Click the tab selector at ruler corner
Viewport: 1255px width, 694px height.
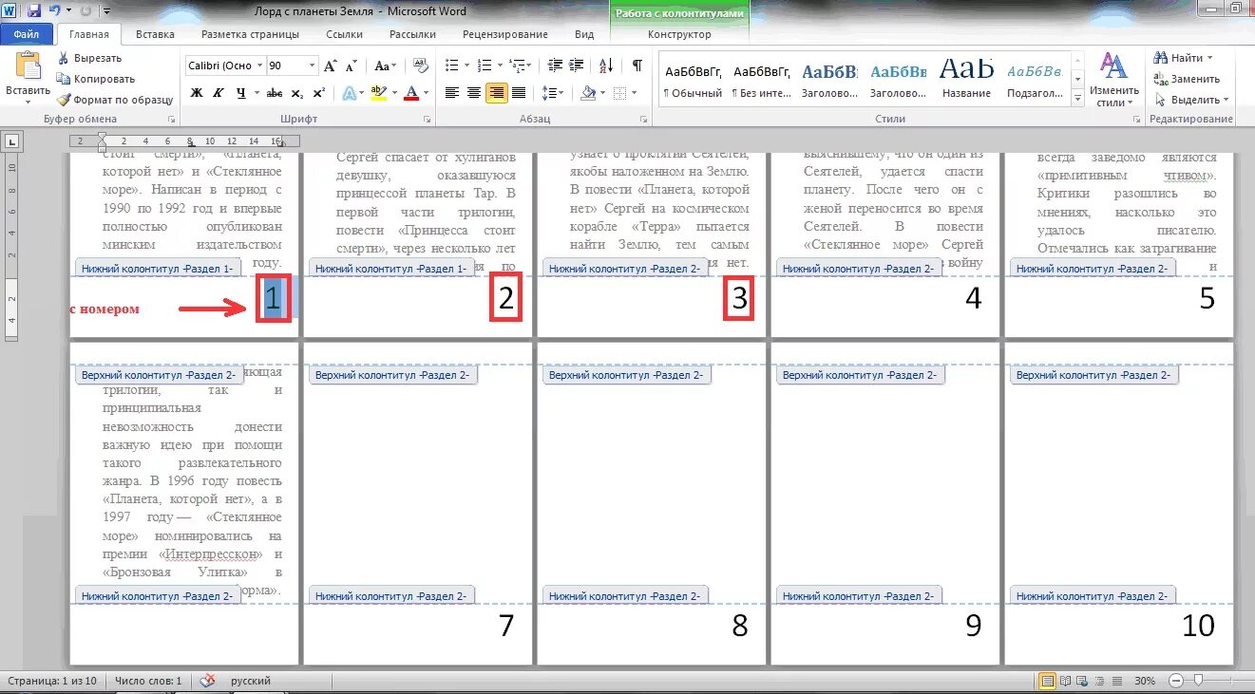pyautogui.click(x=11, y=141)
